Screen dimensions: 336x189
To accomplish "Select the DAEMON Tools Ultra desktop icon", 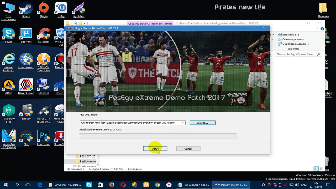I will pyautogui.click(x=44, y=62).
